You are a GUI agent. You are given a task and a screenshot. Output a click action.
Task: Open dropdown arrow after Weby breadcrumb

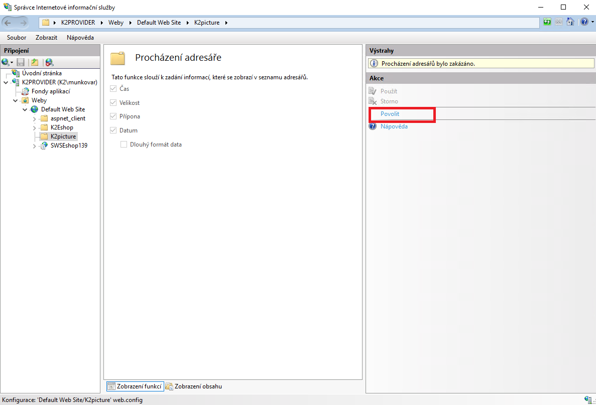click(131, 23)
